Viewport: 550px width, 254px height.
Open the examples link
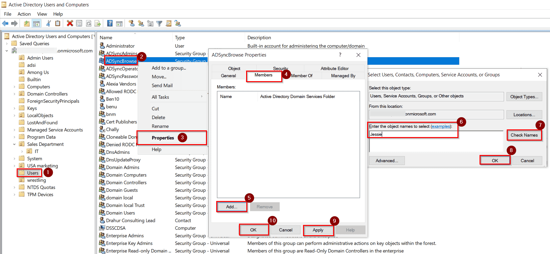pyautogui.click(x=441, y=127)
